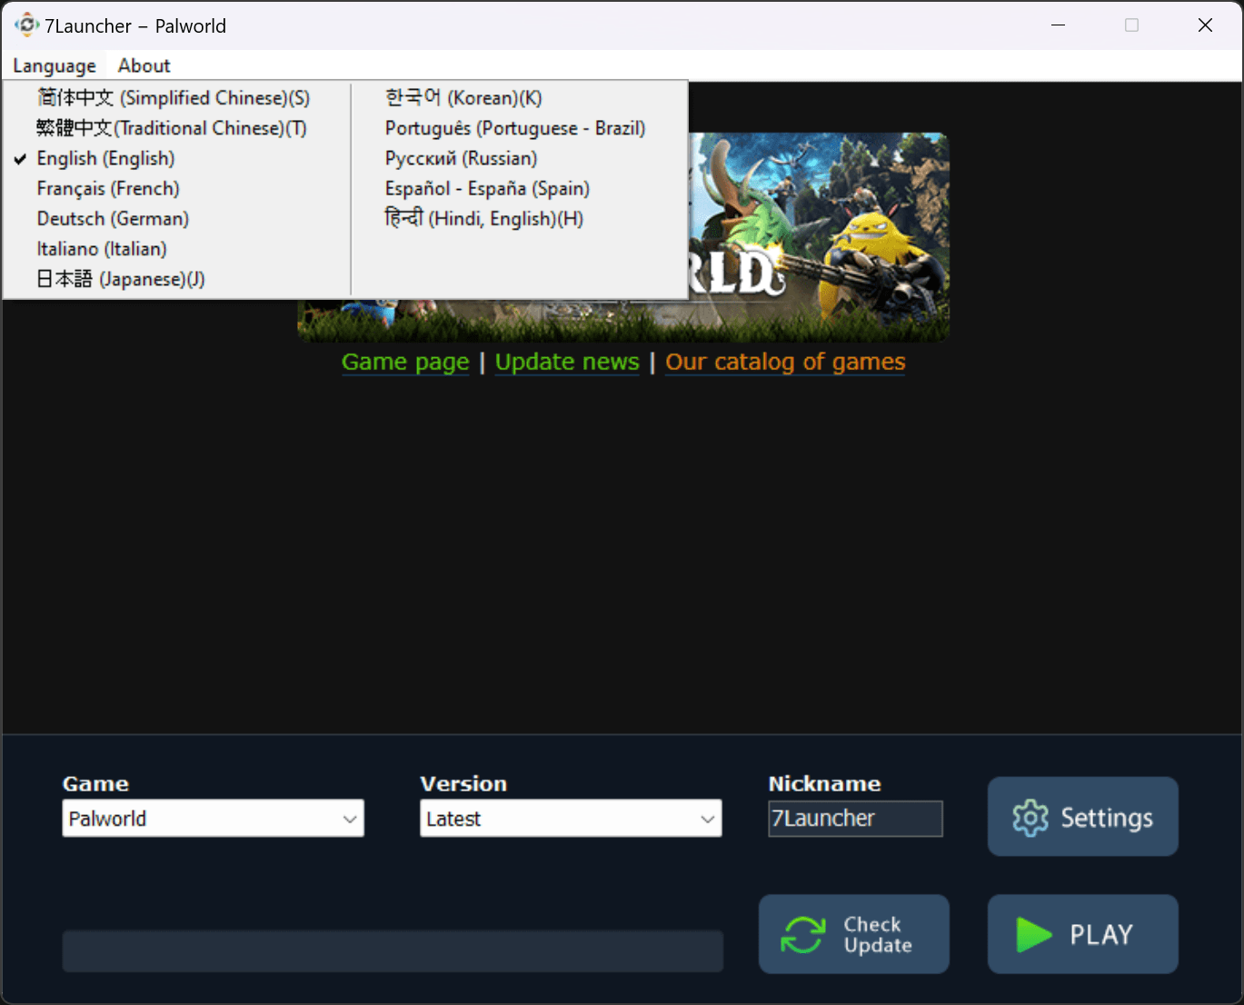Expand the Game dropdown showing Palworld

click(213, 818)
